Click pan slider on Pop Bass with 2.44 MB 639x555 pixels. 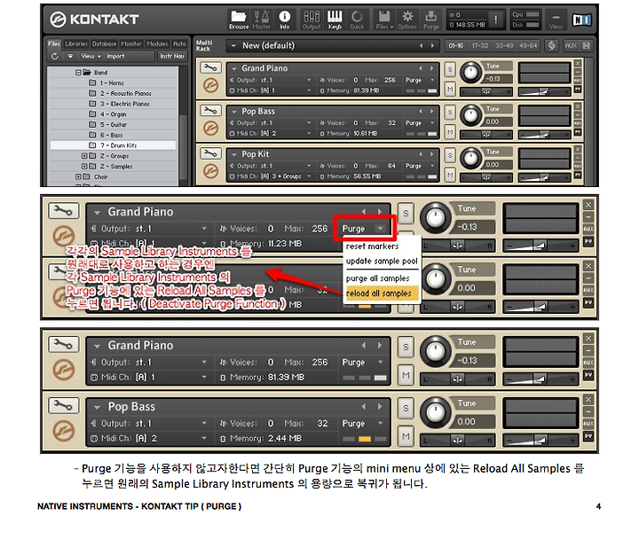(x=457, y=440)
